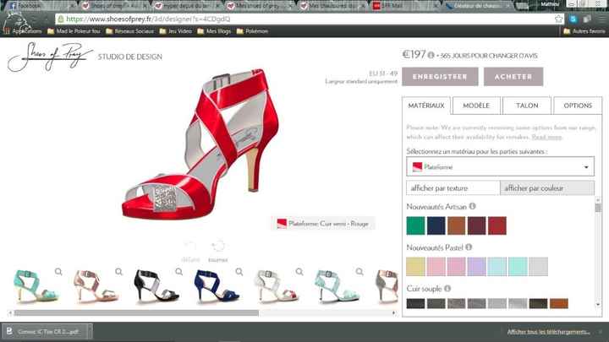The height and width of the screenshot is (342, 609).
Task: Close the downloads bar
Action: pos(600,332)
